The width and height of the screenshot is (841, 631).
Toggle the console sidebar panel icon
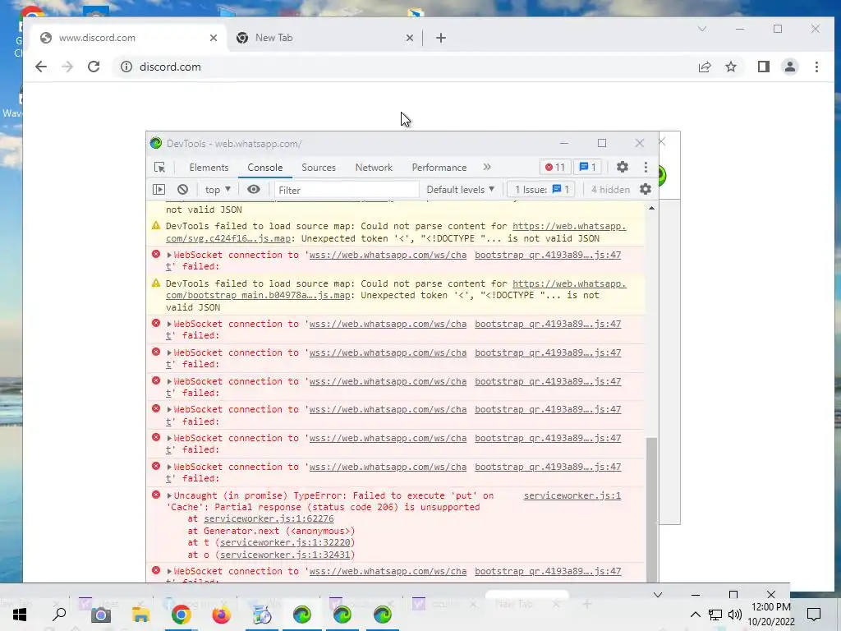click(159, 190)
